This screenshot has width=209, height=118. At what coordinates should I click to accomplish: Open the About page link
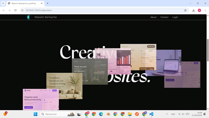coord(153,17)
